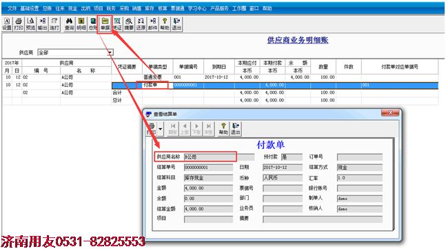Open the 基础设置 menu
The width and height of the screenshot is (446, 249).
coord(30,8)
